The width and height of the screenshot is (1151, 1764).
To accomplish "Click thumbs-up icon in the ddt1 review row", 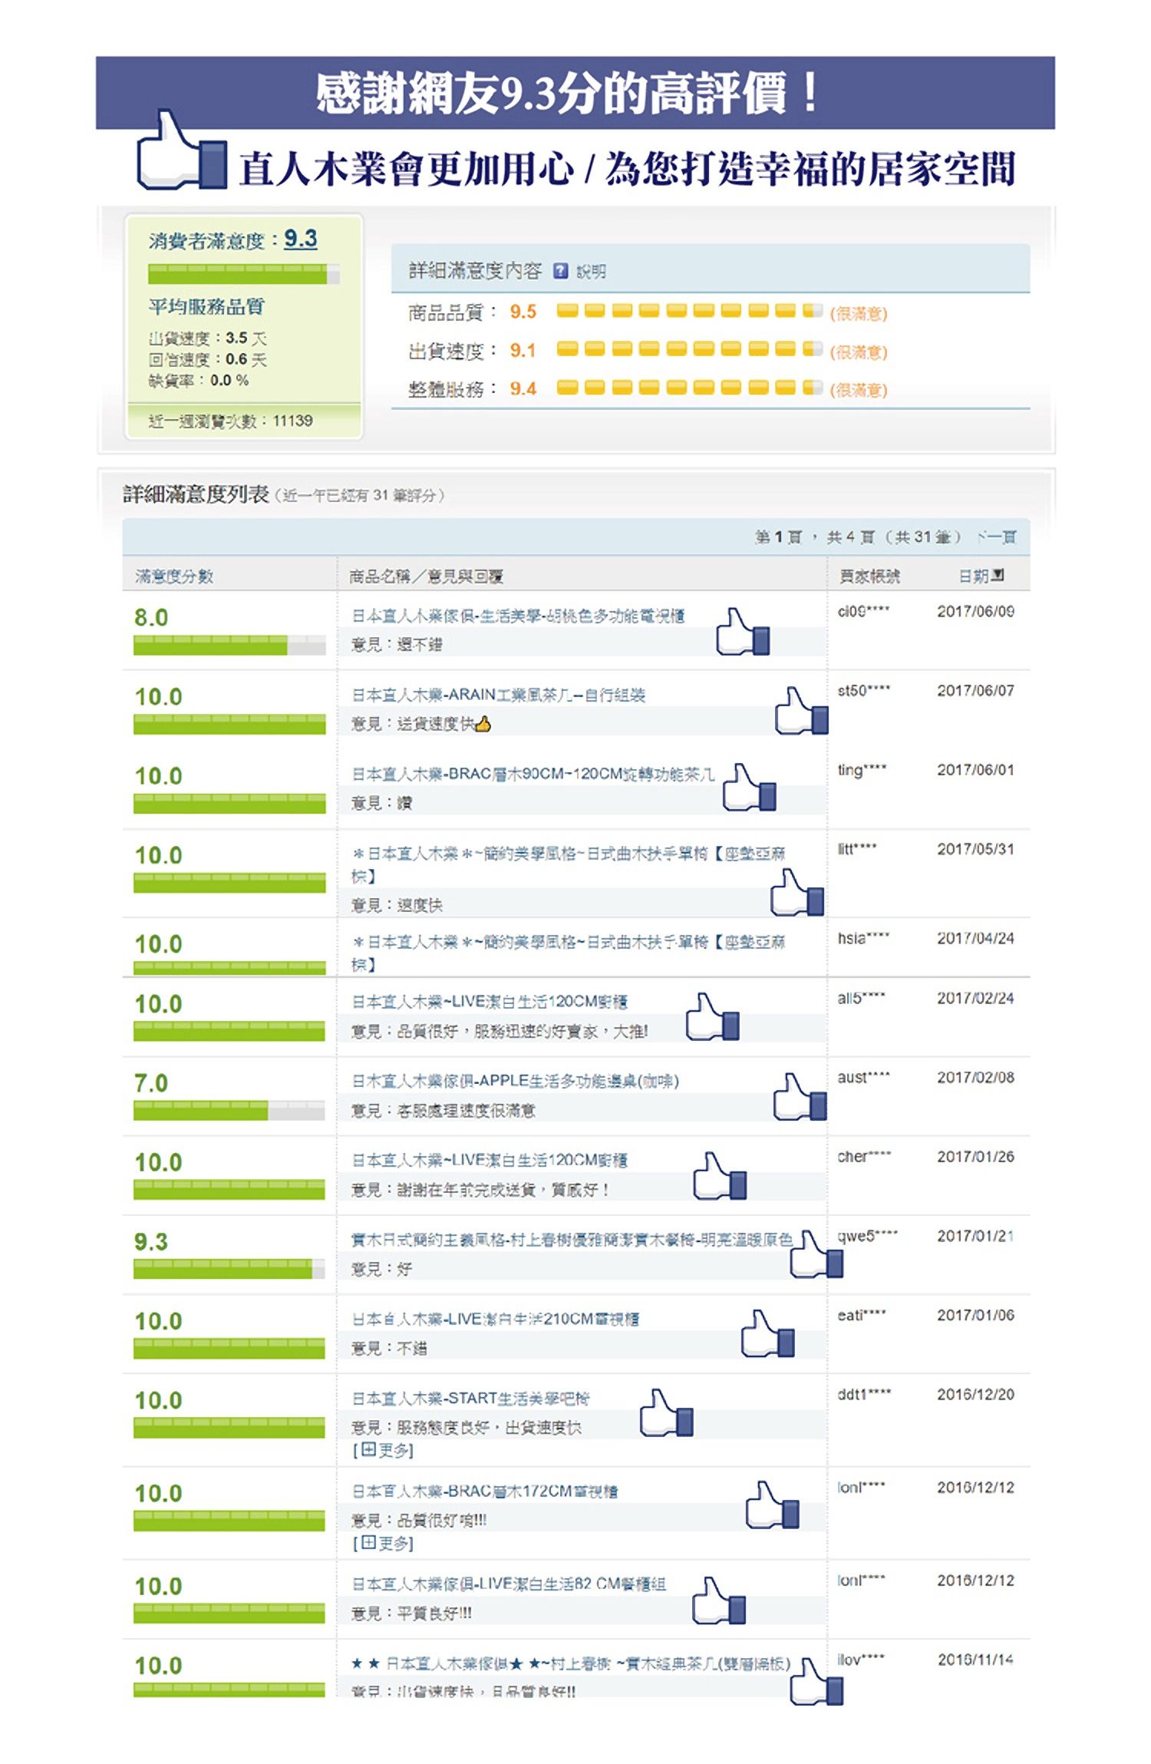I will click(x=667, y=1412).
